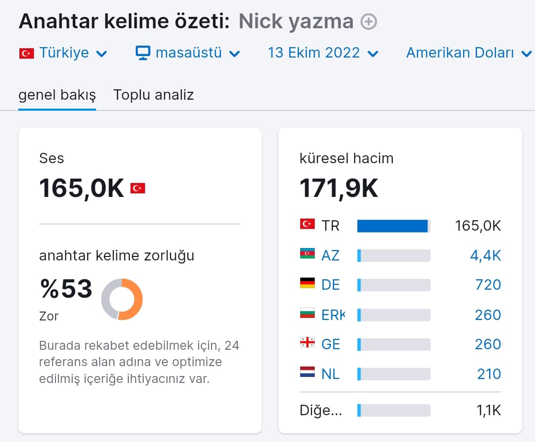Click the desktop monitor icon beside masaüstü
This screenshot has height=442, width=535.
point(143,53)
